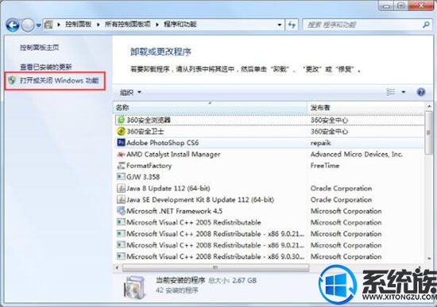
Task: Click the Visual C++ 2008 x86 9.0.30 icon
Action: click(121, 256)
